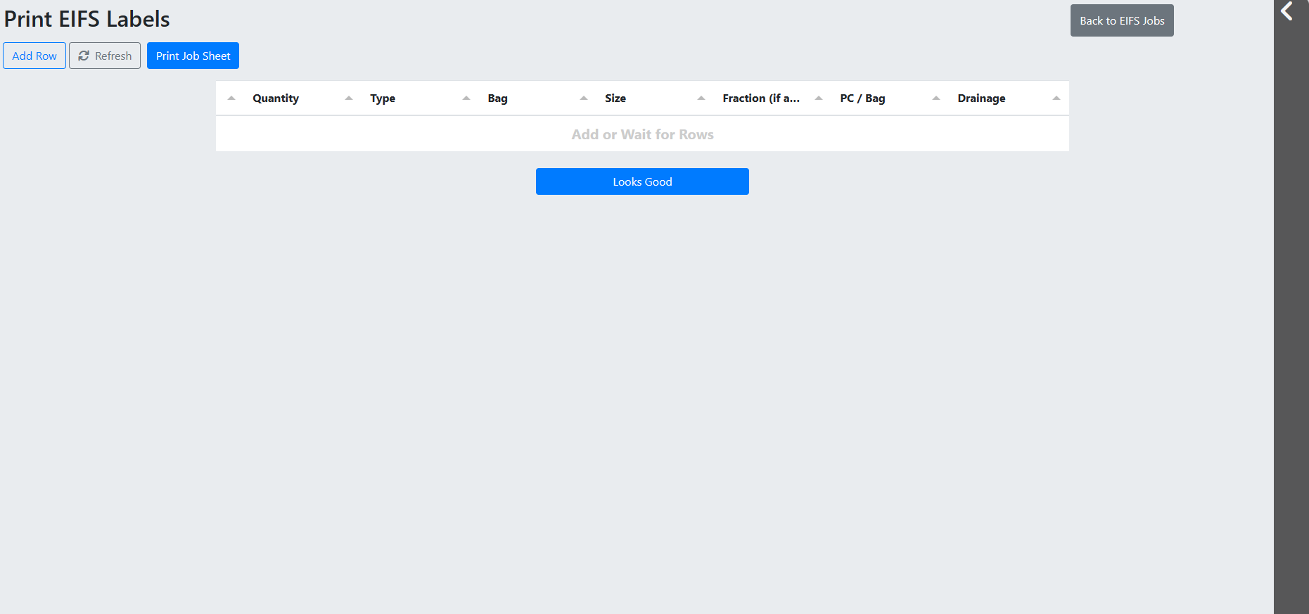
Task: Click the Drainage column header label
Action: (981, 98)
